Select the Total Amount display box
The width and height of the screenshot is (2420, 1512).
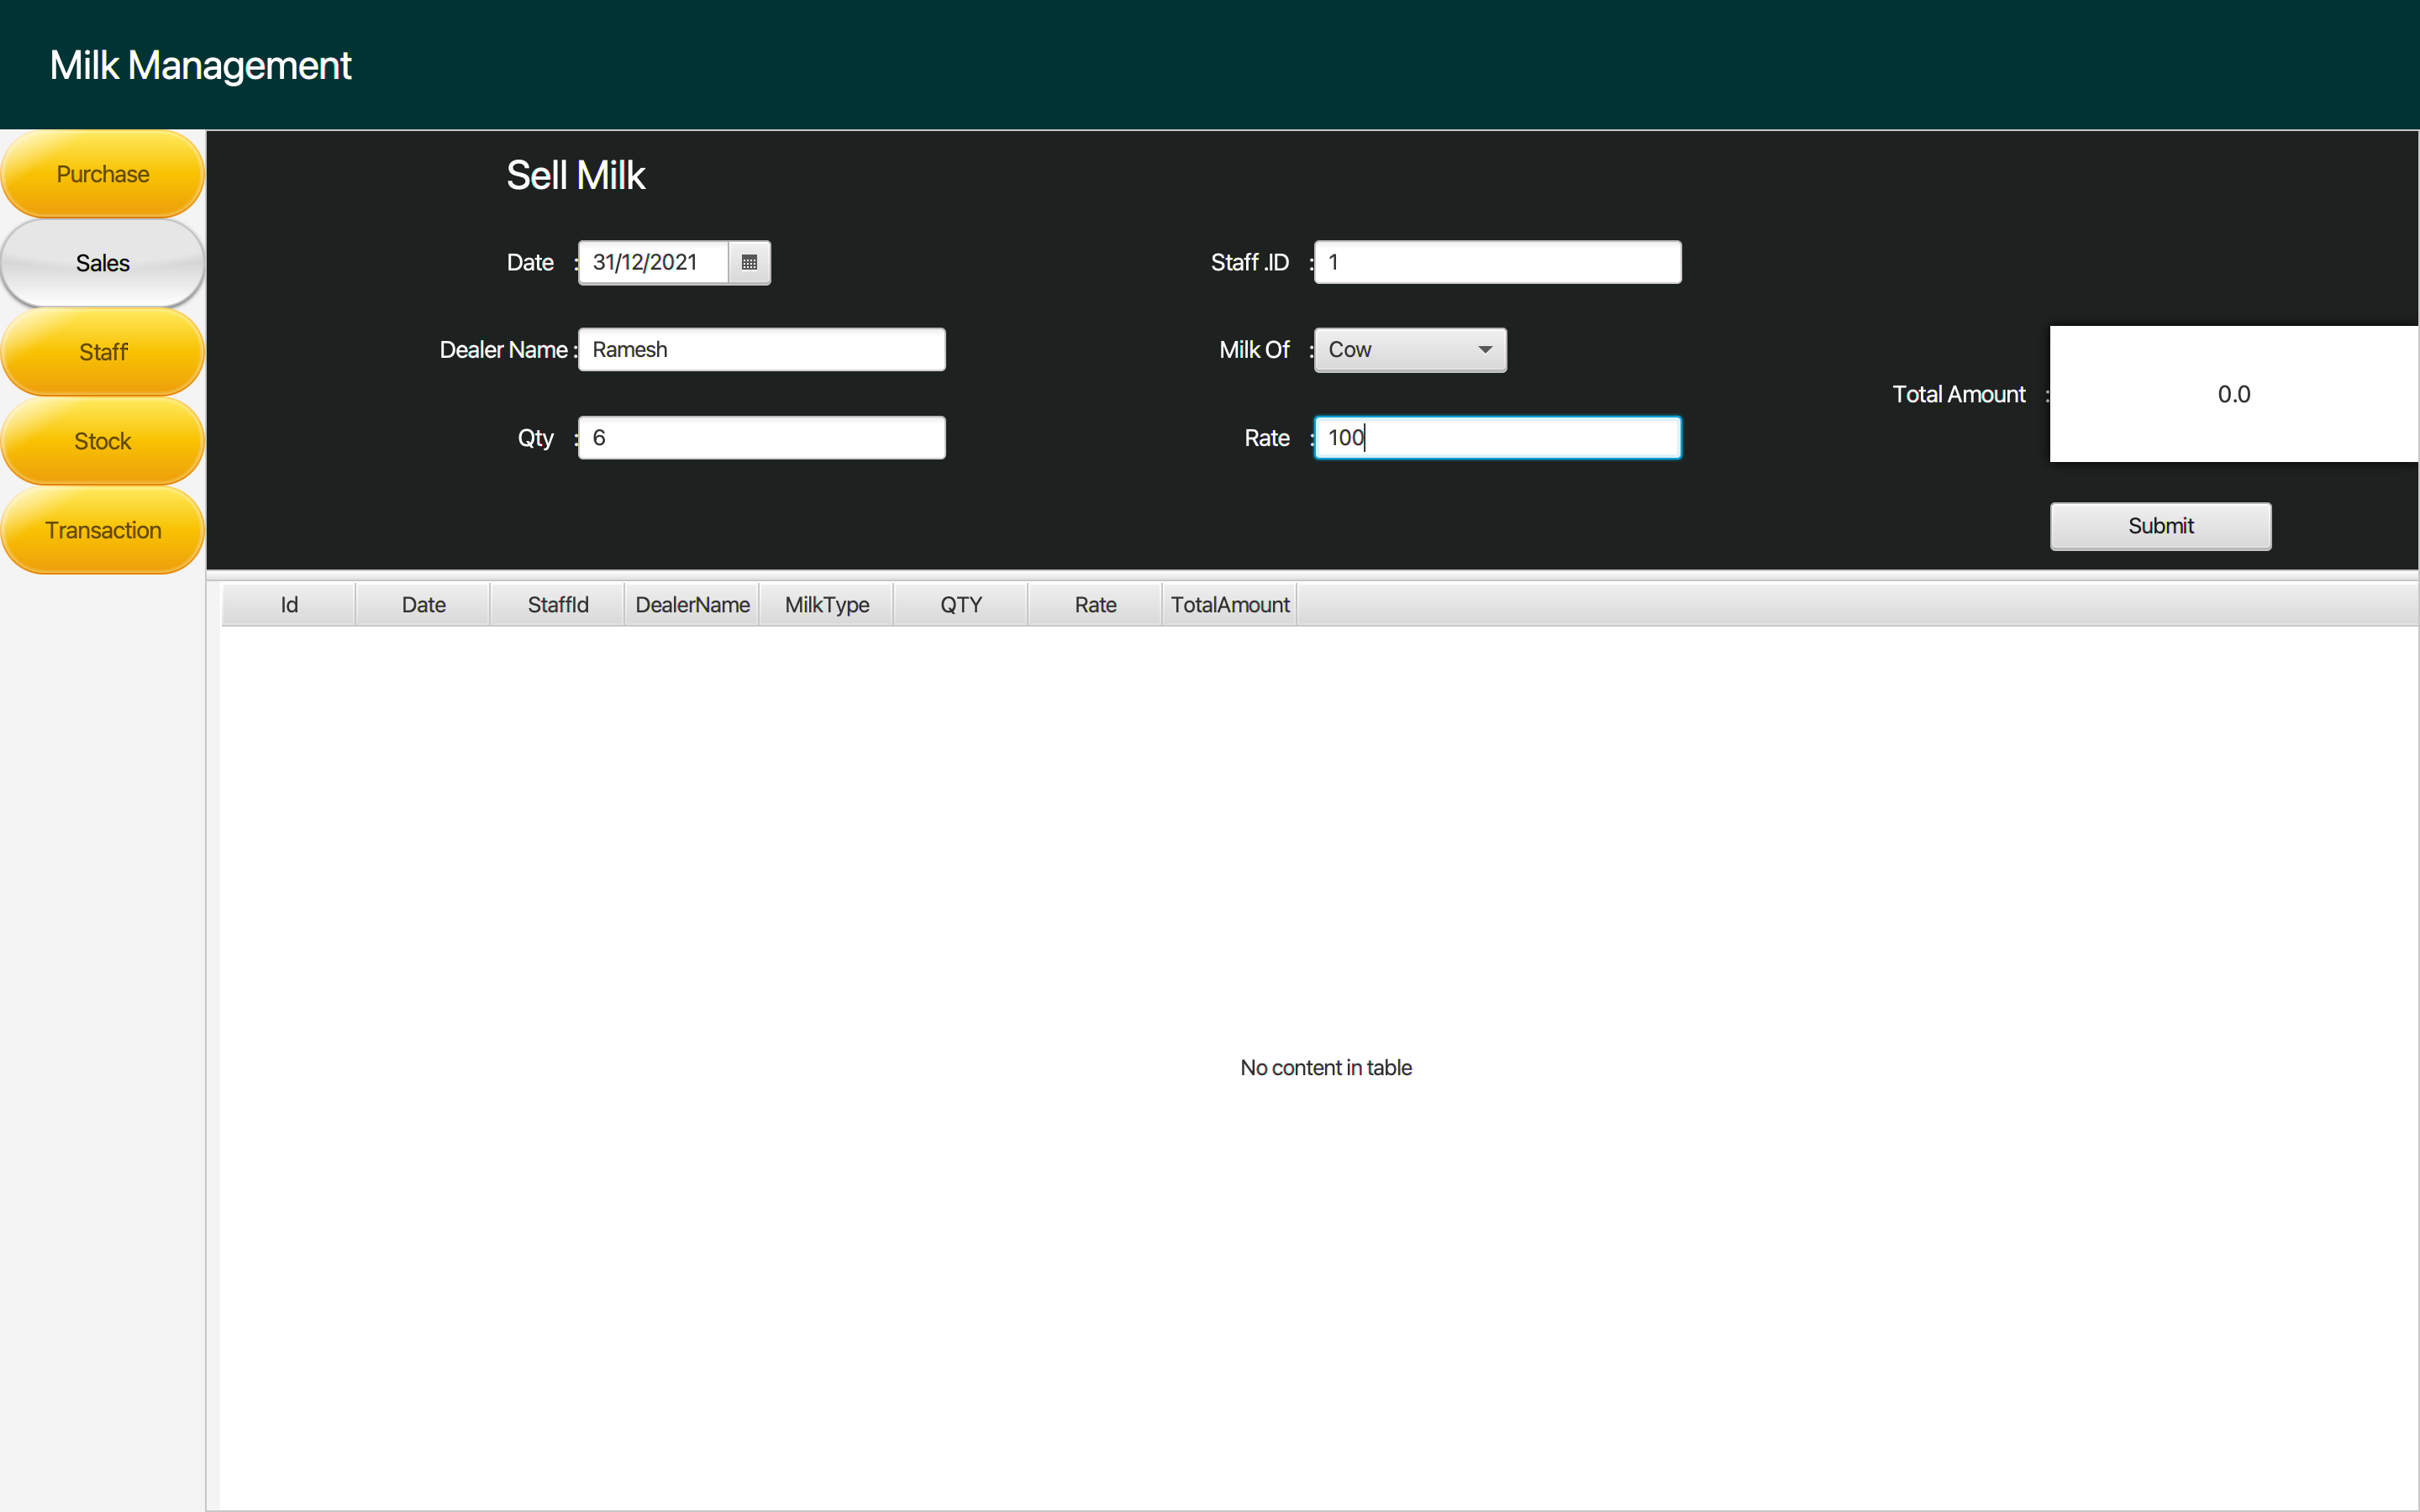click(x=2233, y=393)
